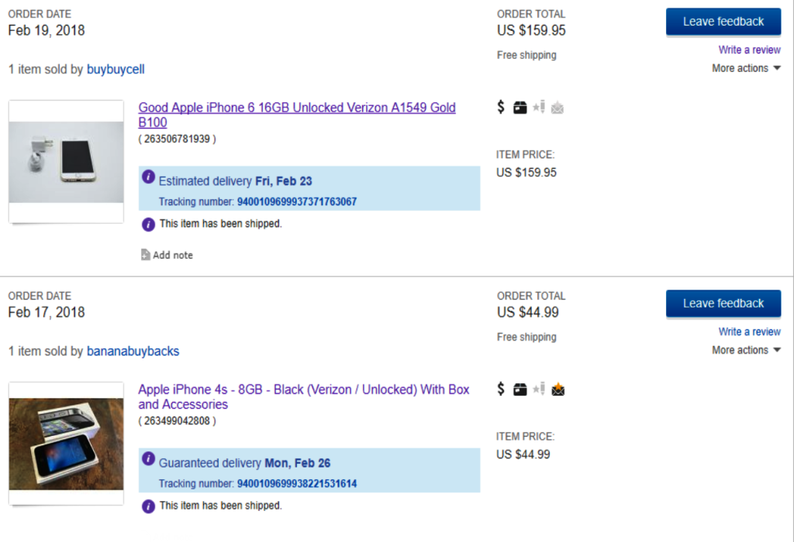Click the Add note icon under iPhone 6 order

click(145, 255)
